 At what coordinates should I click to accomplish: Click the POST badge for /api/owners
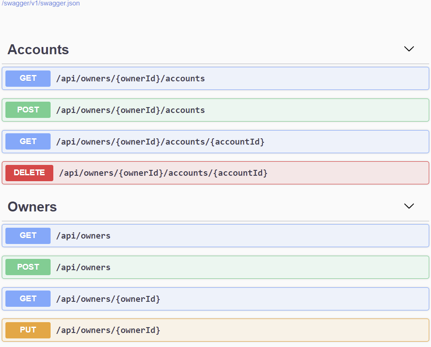(x=28, y=267)
